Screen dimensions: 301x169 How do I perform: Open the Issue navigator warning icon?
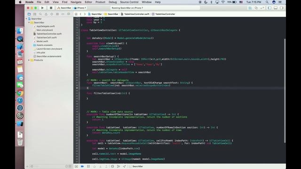46,14
